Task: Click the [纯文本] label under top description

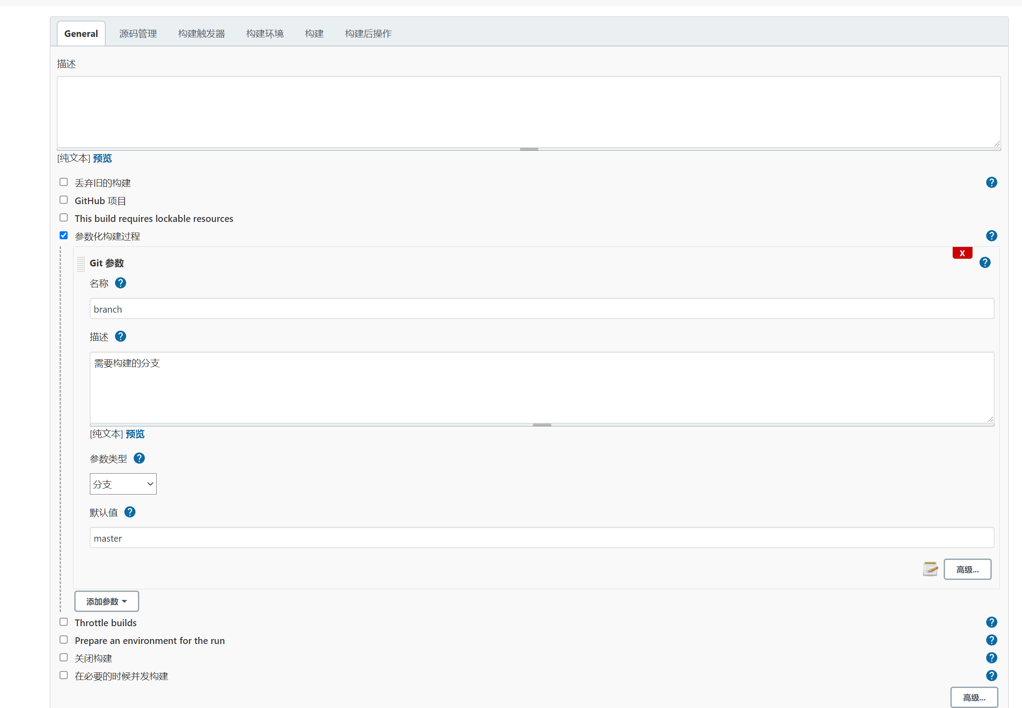Action: point(74,158)
